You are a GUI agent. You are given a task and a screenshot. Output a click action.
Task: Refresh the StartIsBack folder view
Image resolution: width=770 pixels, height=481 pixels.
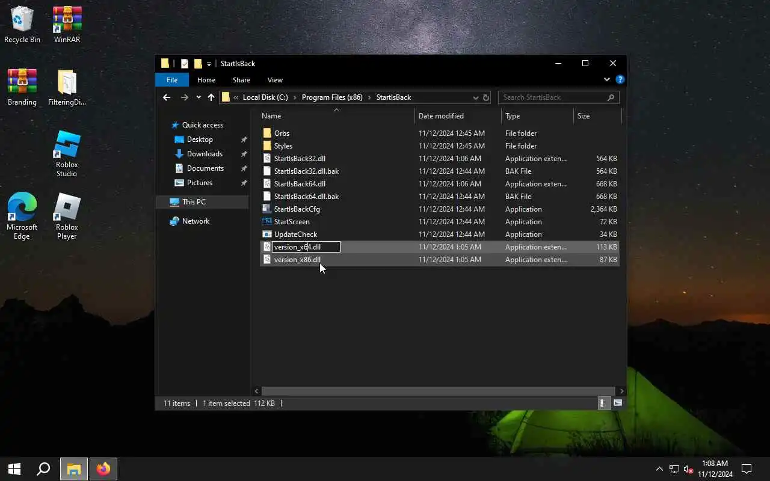coord(486,97)
